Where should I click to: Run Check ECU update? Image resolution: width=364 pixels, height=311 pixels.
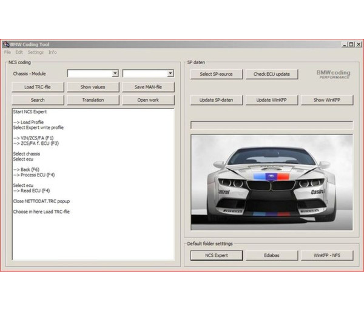(x=271, y=74)
